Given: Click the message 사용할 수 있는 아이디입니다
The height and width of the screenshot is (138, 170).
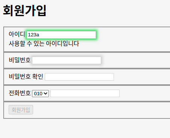Looking at the screenshot, I should pyautogui.click(x=44, y=43).
